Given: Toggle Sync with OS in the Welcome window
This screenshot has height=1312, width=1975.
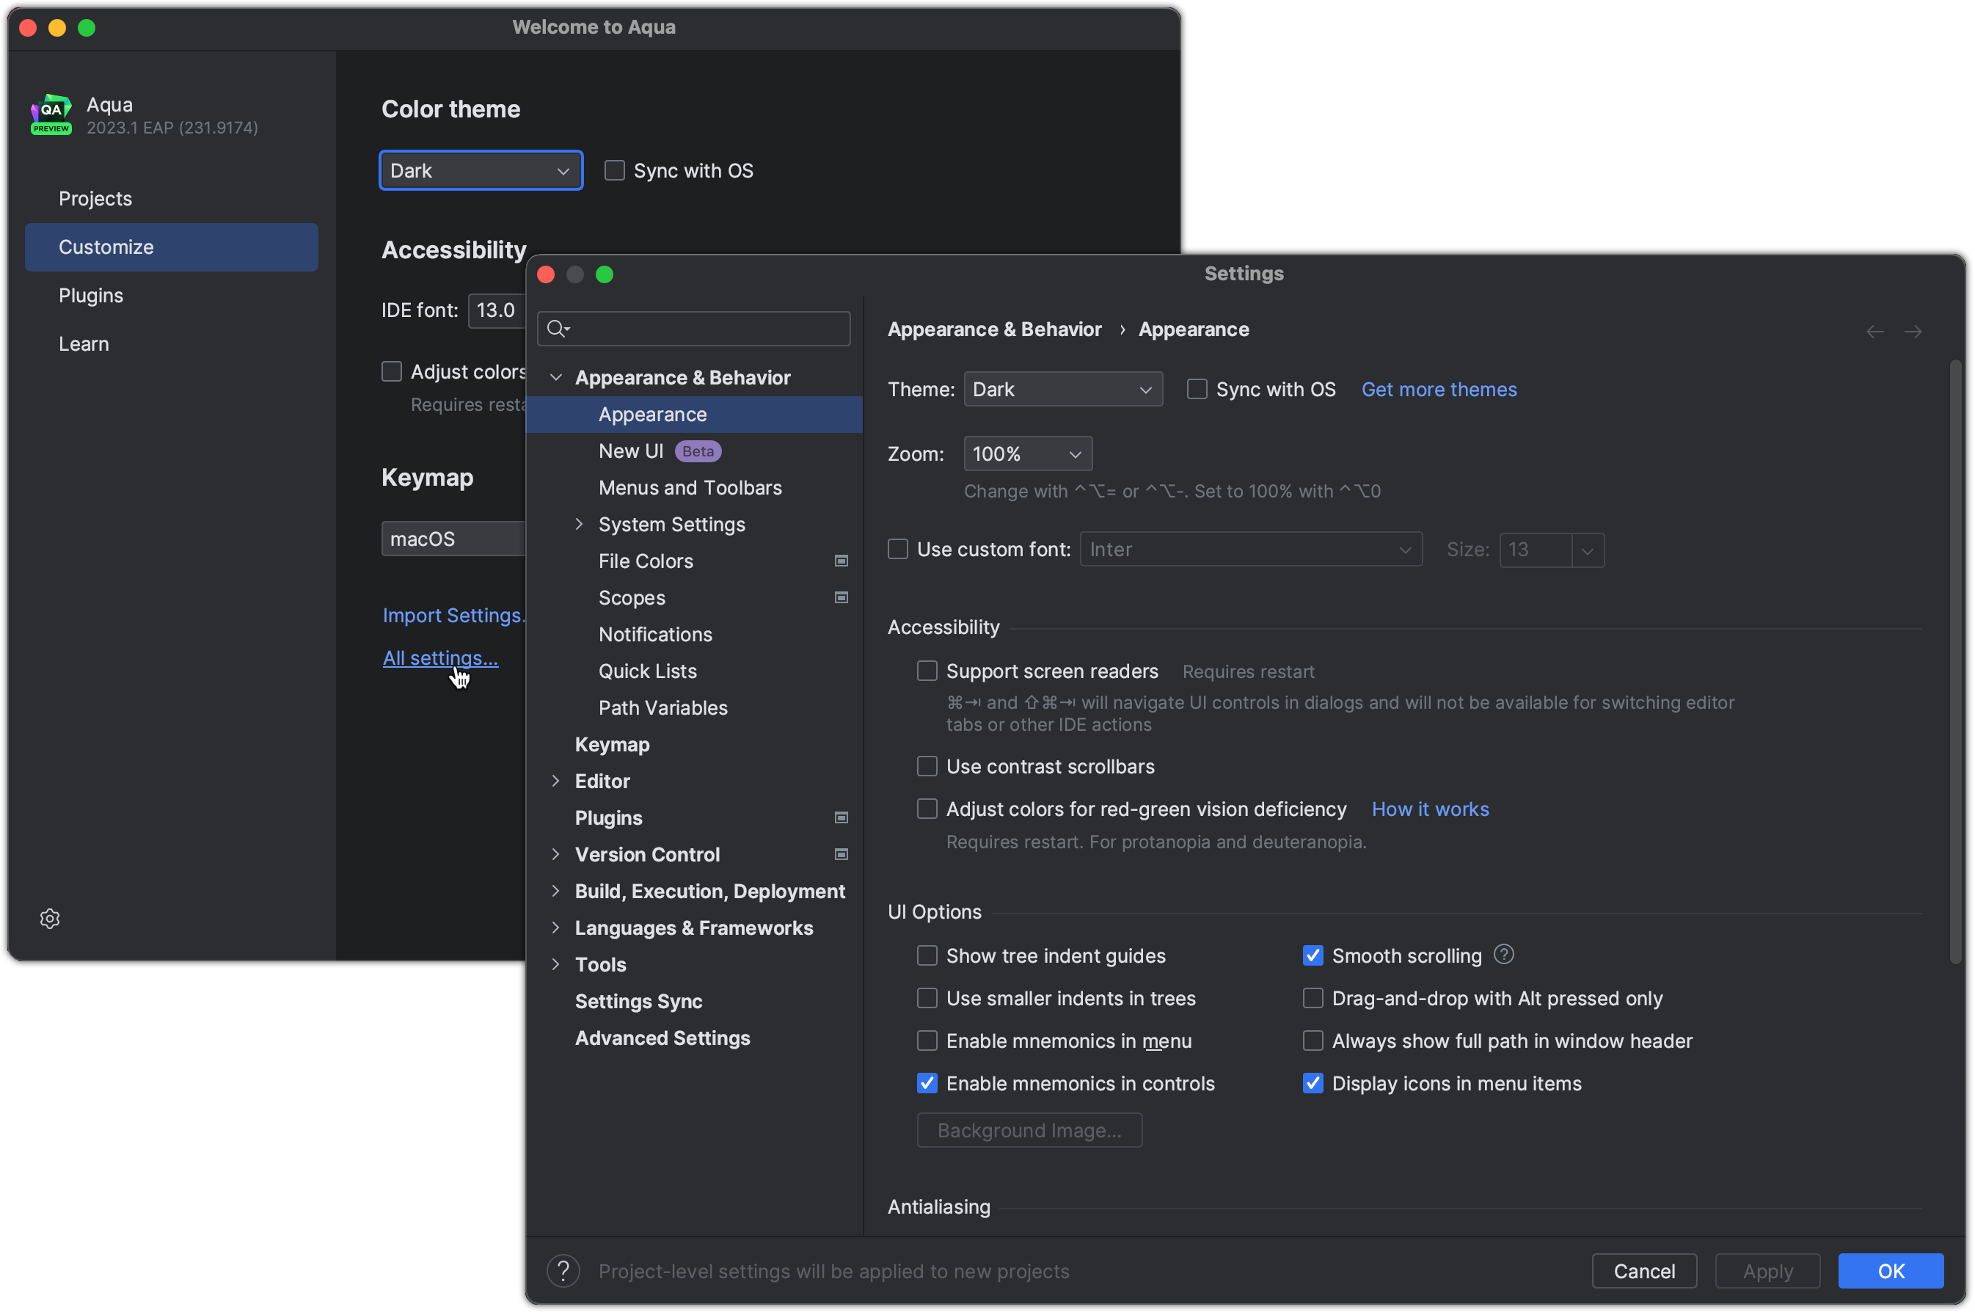Looking at the screenshot, I should tap(615, 171).
